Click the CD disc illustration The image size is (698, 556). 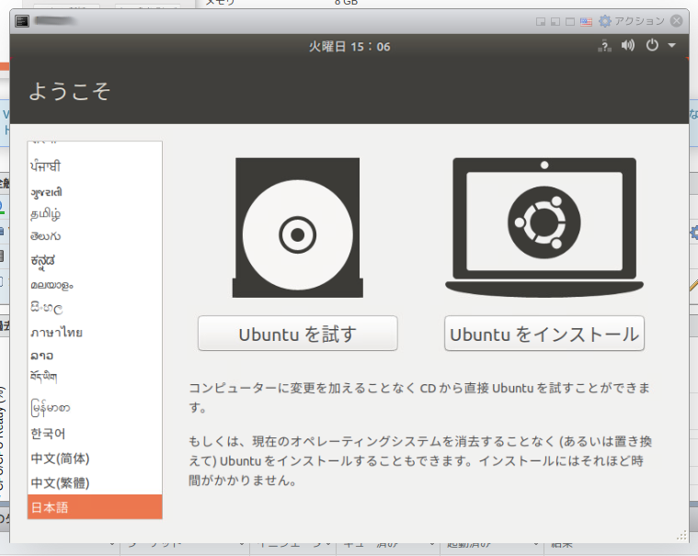tap(297, 228)
